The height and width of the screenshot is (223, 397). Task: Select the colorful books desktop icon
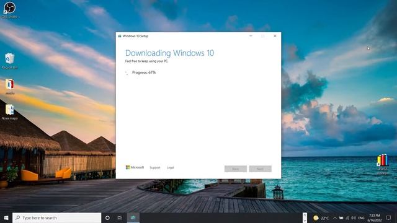(382, 164)
